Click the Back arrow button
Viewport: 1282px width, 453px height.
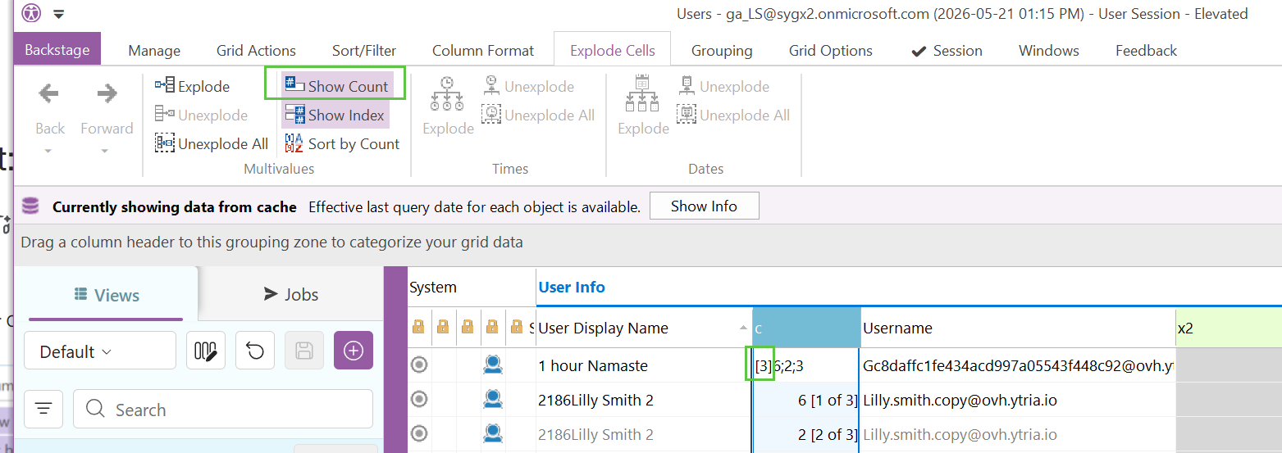click(49, 94)
